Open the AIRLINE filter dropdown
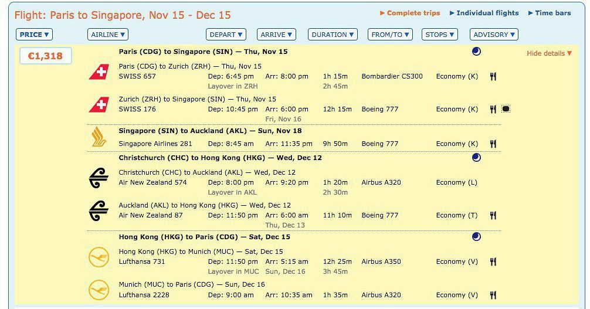The height and width of the screenshot is (309, 590). pos(107,35)
